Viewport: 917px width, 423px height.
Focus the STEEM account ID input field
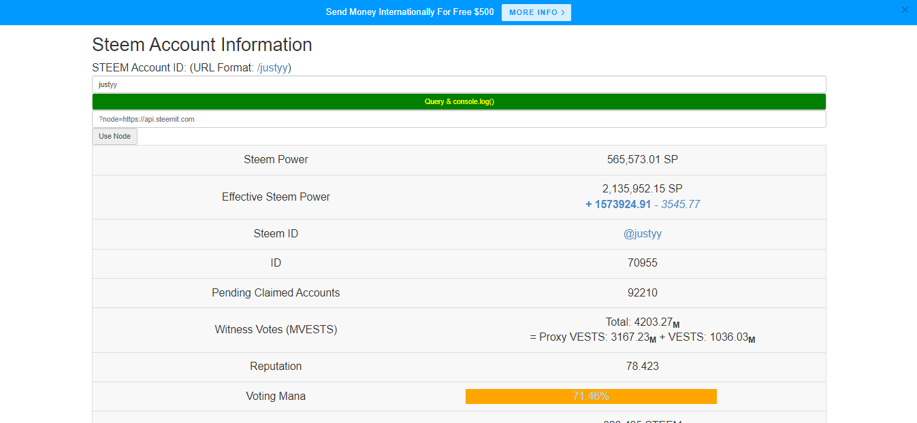coord(459,84)
